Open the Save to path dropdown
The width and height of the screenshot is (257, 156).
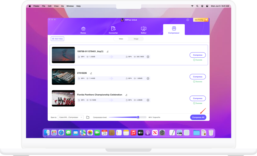tap(71, 117)
